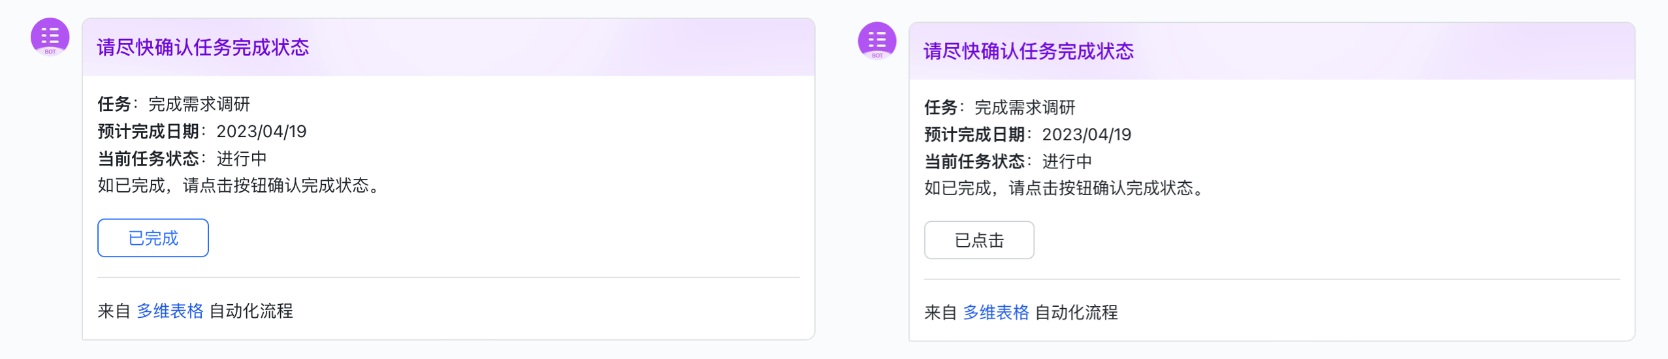Select the 任务 完成需求调研 line in 已完成 card

point(174,104)
